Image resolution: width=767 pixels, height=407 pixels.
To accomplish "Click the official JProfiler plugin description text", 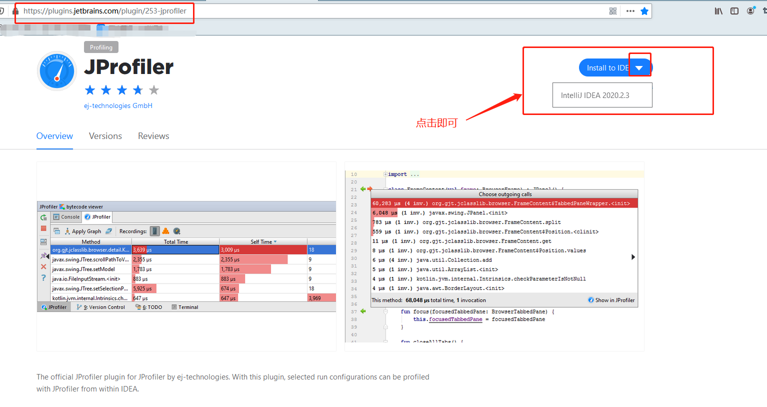I will (233, 383).
